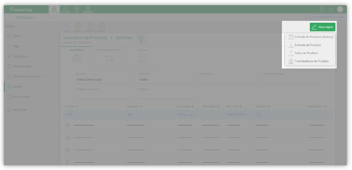
Task: Expand the chevron below Produção icon
Action: 54,18
